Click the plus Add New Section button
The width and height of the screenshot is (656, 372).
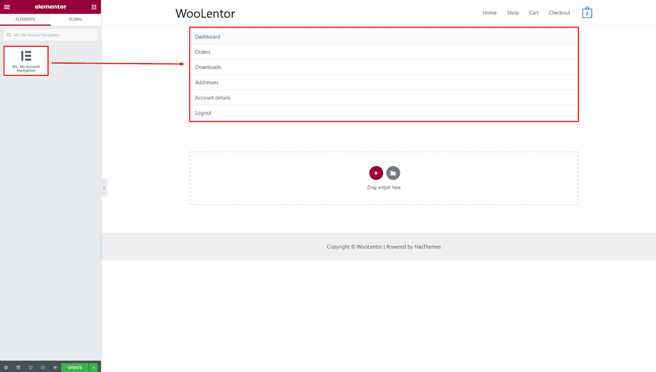[x=375, y=173]
